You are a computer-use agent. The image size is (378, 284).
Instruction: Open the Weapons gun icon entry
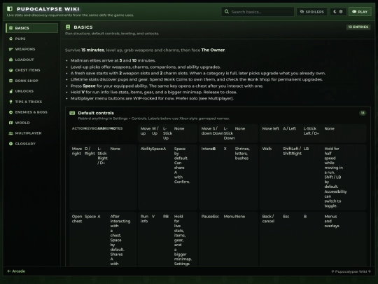click(10, 49)
